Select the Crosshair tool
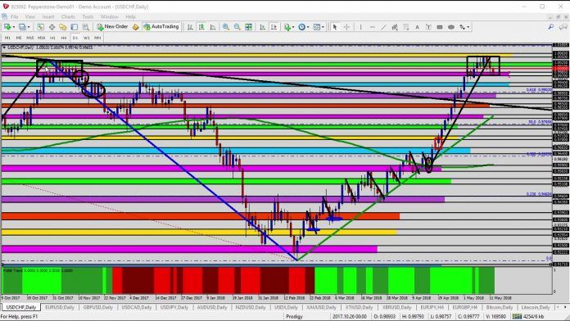 coord(346,27)
